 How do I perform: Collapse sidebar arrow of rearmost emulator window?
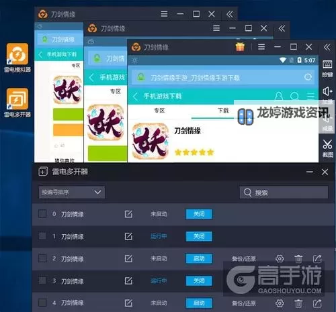click(230, 14)
